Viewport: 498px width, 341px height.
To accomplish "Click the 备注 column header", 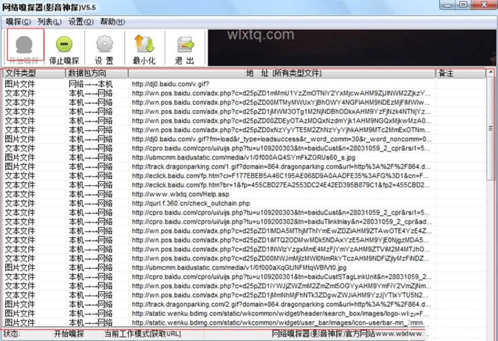I will (x=460, y=73).
